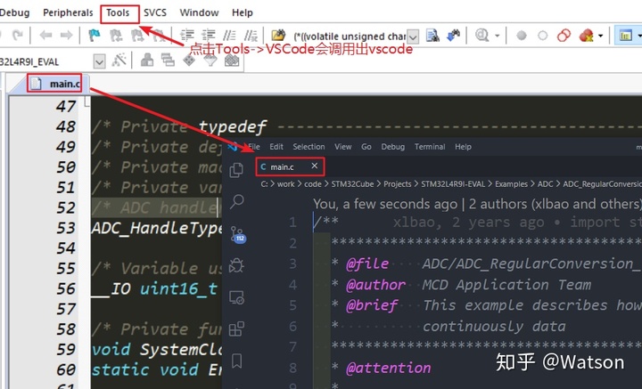Open Source Control view with 112 badge
The width and height of the screenshot is (642, 389).
tap(237, 234)
